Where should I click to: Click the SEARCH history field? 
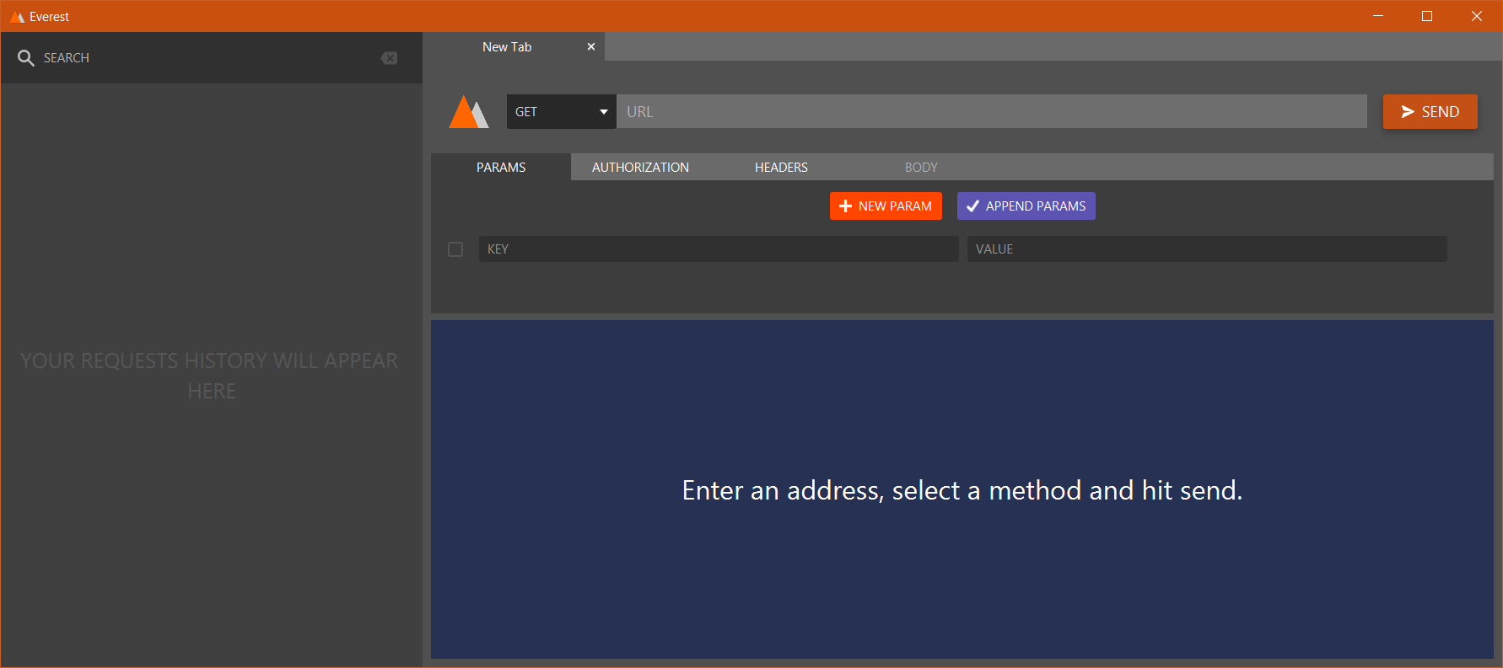pos(207,58)
